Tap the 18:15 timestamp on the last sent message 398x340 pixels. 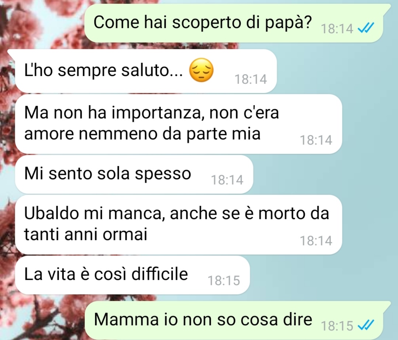click(337, 326)
